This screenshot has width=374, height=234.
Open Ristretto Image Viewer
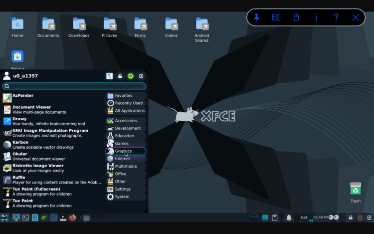[52, 168]
